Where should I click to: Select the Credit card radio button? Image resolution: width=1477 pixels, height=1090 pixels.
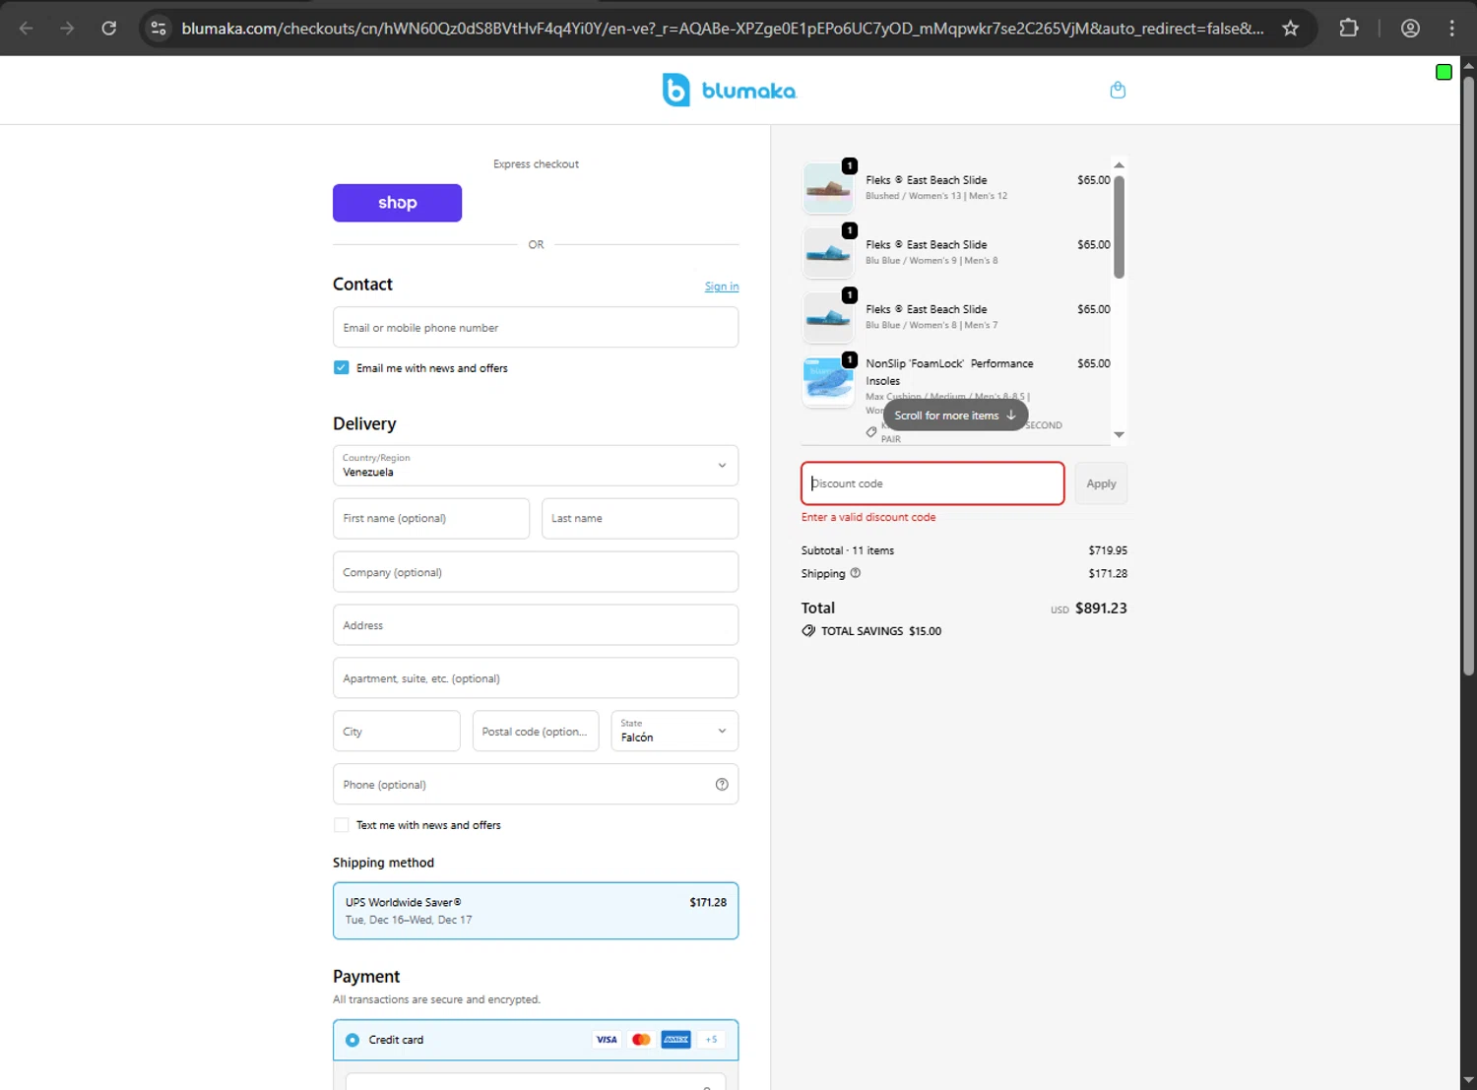click(353, 1040)
